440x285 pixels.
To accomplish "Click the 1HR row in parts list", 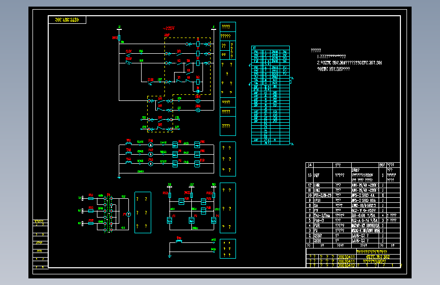I will click(x=353, y=185).
